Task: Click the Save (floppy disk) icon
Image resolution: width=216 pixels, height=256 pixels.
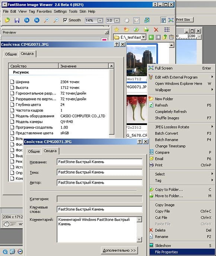Action: click(17, 20)
